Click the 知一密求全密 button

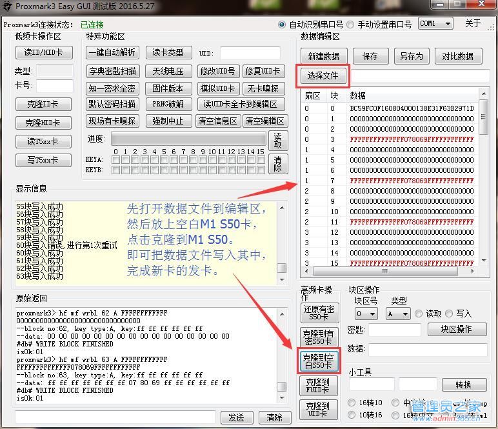[112, 88]
